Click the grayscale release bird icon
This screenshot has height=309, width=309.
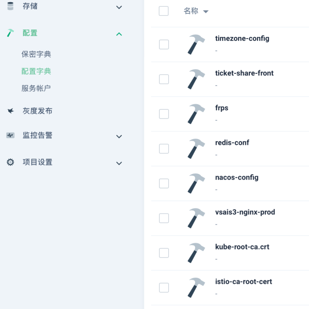pyautogui.click(x=11, y=111)
